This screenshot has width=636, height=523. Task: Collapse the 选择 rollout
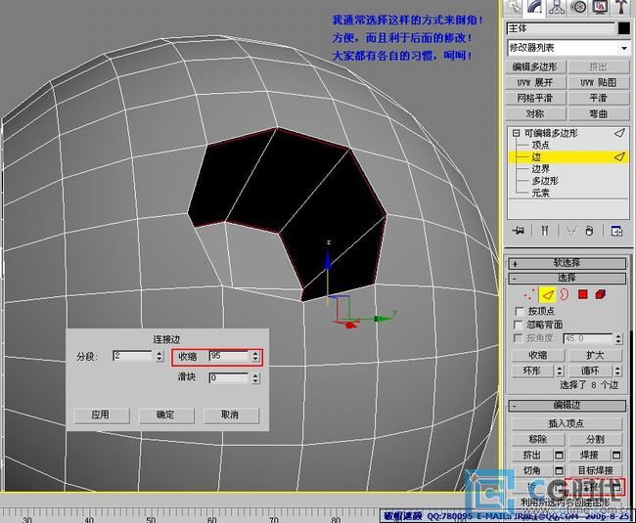click(568, 278)
